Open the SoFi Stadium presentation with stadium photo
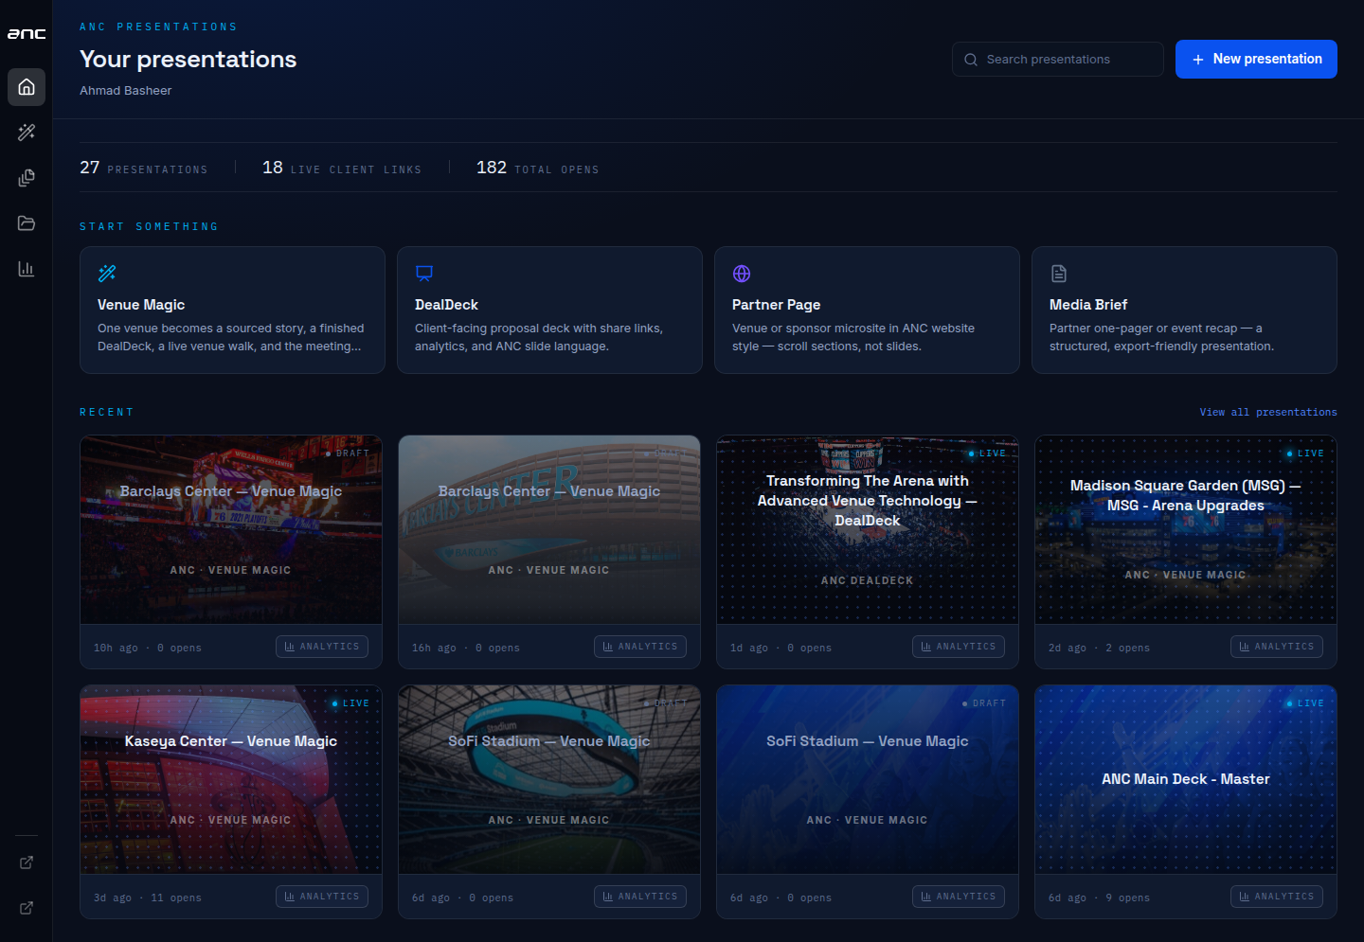Image resolution: width=1364 pixels, height=942 pixels. (x=549, y=779)
